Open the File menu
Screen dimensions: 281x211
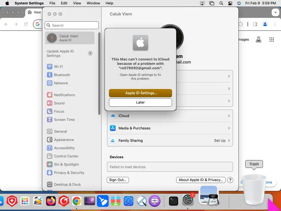click(52, 3)
